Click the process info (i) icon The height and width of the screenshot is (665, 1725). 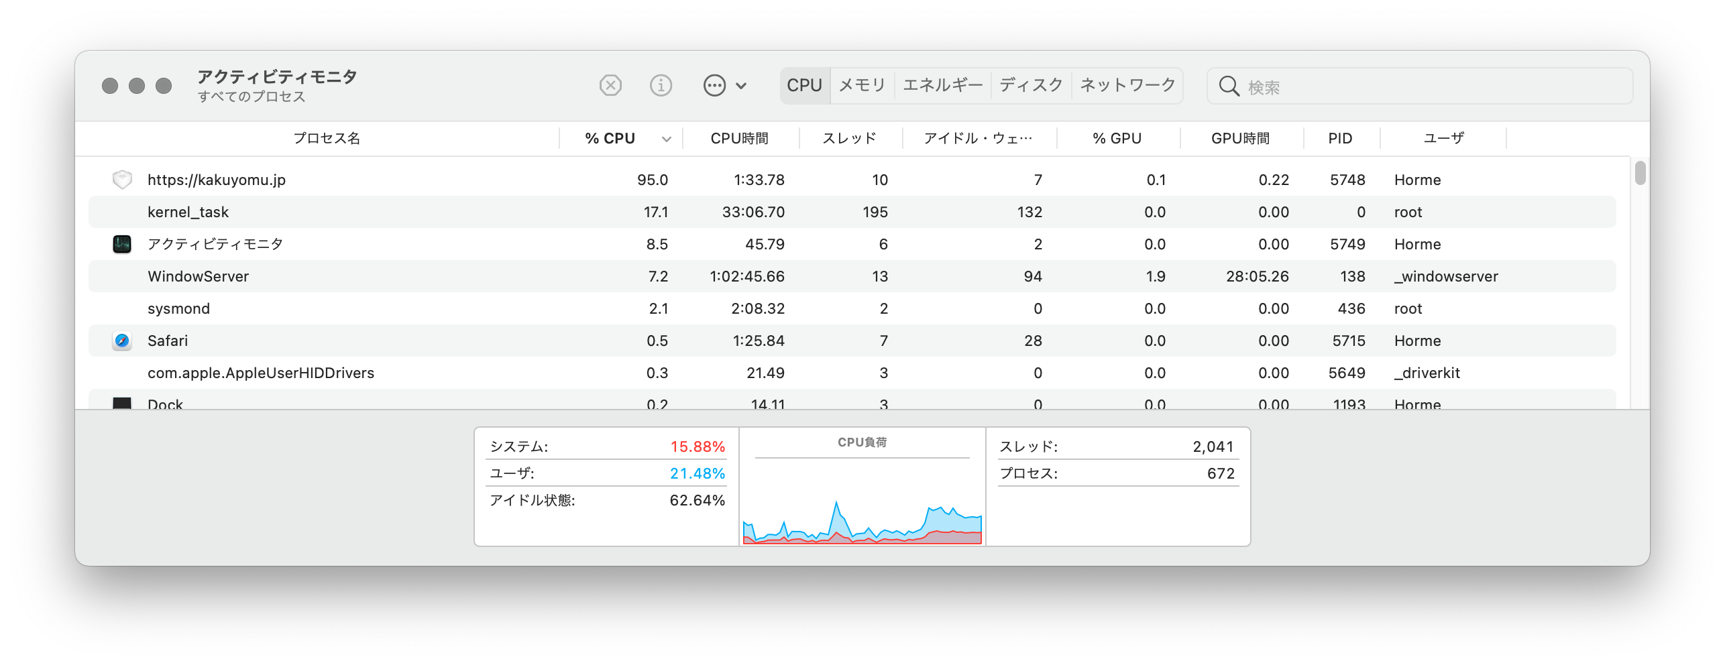(x=661, y=86)
